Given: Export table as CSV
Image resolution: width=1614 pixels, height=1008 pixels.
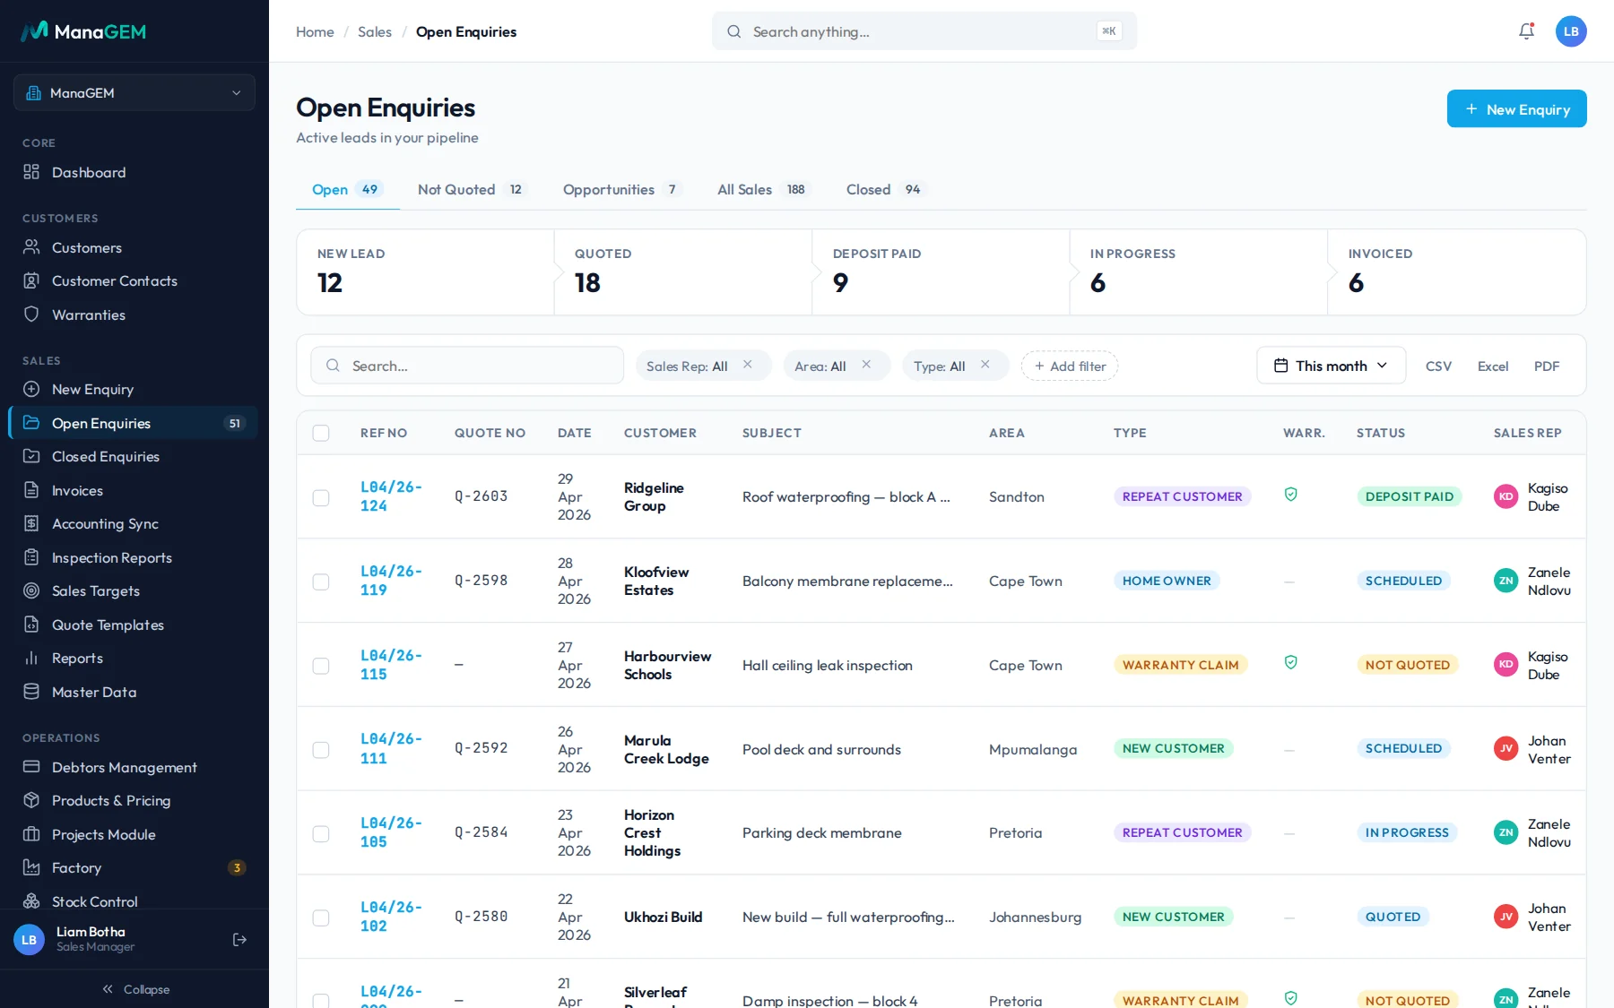Looking at the screenshot, I should click(x=1438, y=366).
